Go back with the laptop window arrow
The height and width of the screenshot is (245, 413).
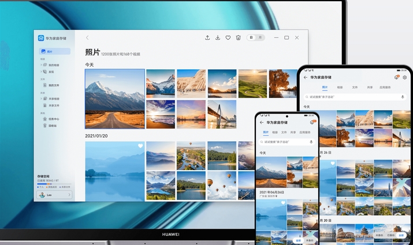pos(87,37)
